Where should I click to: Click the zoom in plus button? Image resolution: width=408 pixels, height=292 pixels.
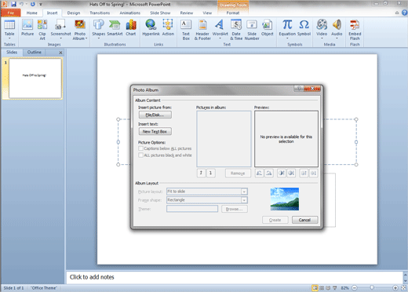[395, 288]
